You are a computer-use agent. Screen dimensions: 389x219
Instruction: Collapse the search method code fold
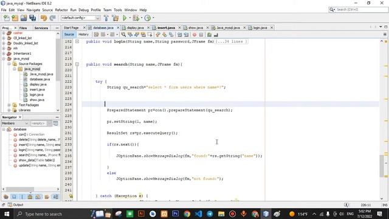(77, 64)
